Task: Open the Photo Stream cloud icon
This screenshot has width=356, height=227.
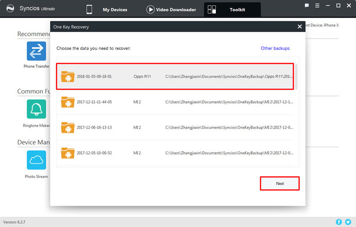Action: (36, 160)
